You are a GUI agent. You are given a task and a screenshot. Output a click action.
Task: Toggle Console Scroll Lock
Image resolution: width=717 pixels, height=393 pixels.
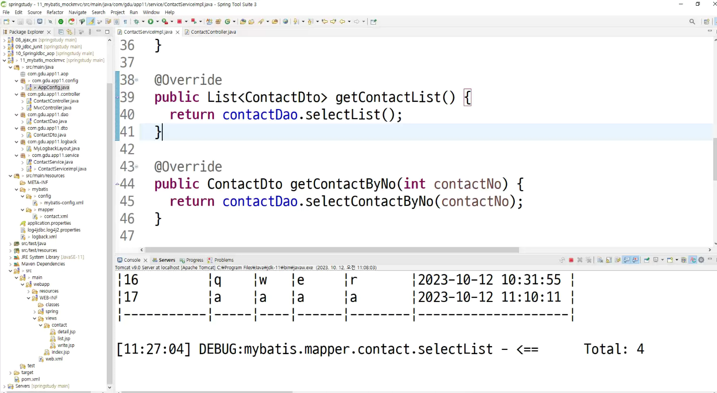[609, 260]
